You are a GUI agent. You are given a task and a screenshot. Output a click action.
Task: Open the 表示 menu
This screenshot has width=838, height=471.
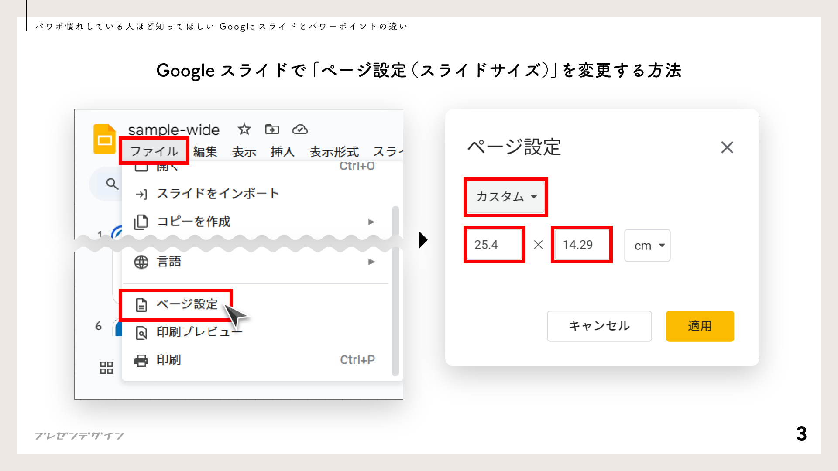[244, 151]
